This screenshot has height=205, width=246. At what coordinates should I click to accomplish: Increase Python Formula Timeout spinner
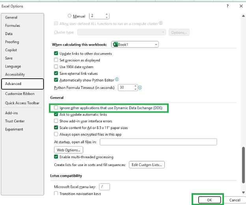(135, 86)
